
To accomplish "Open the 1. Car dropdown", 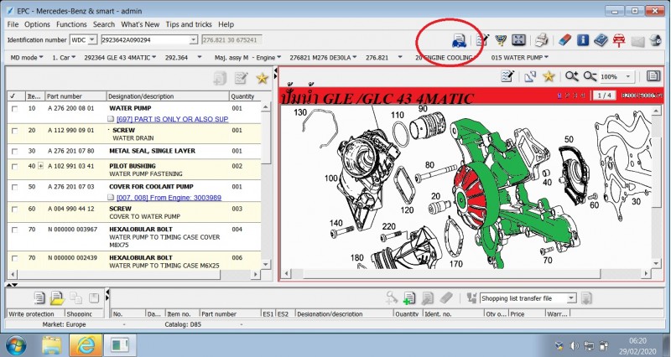I will (64, 57).
